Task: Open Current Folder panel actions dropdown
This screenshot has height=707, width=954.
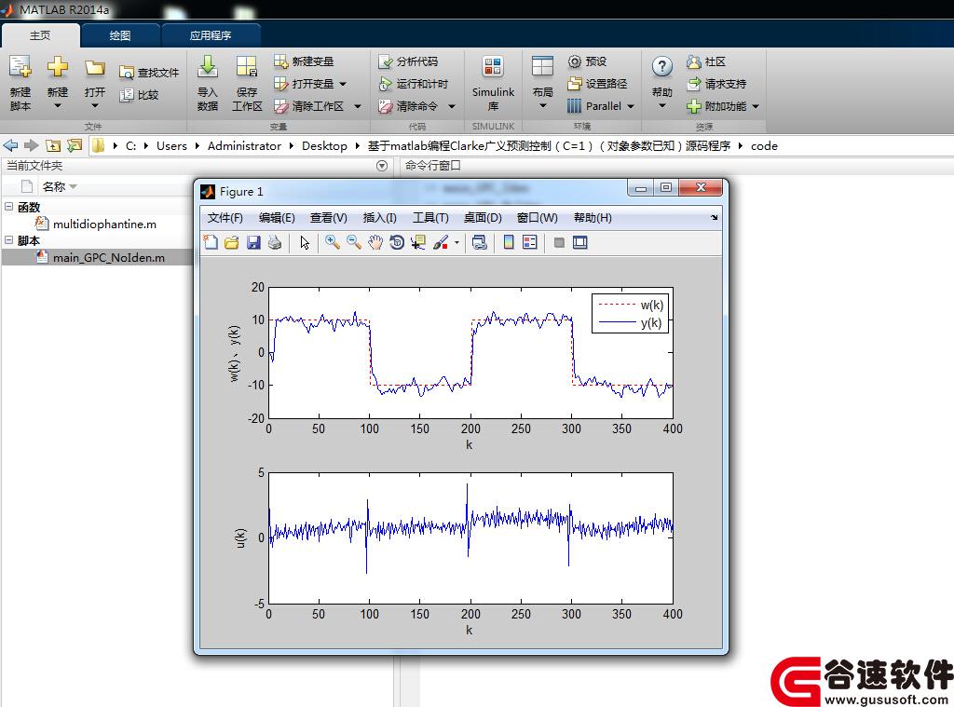Action: pyautogui.click(x=382, y=166)
